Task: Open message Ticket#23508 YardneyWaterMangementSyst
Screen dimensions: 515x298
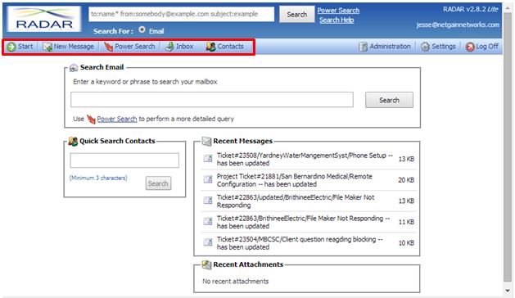Action: (305, 159)
